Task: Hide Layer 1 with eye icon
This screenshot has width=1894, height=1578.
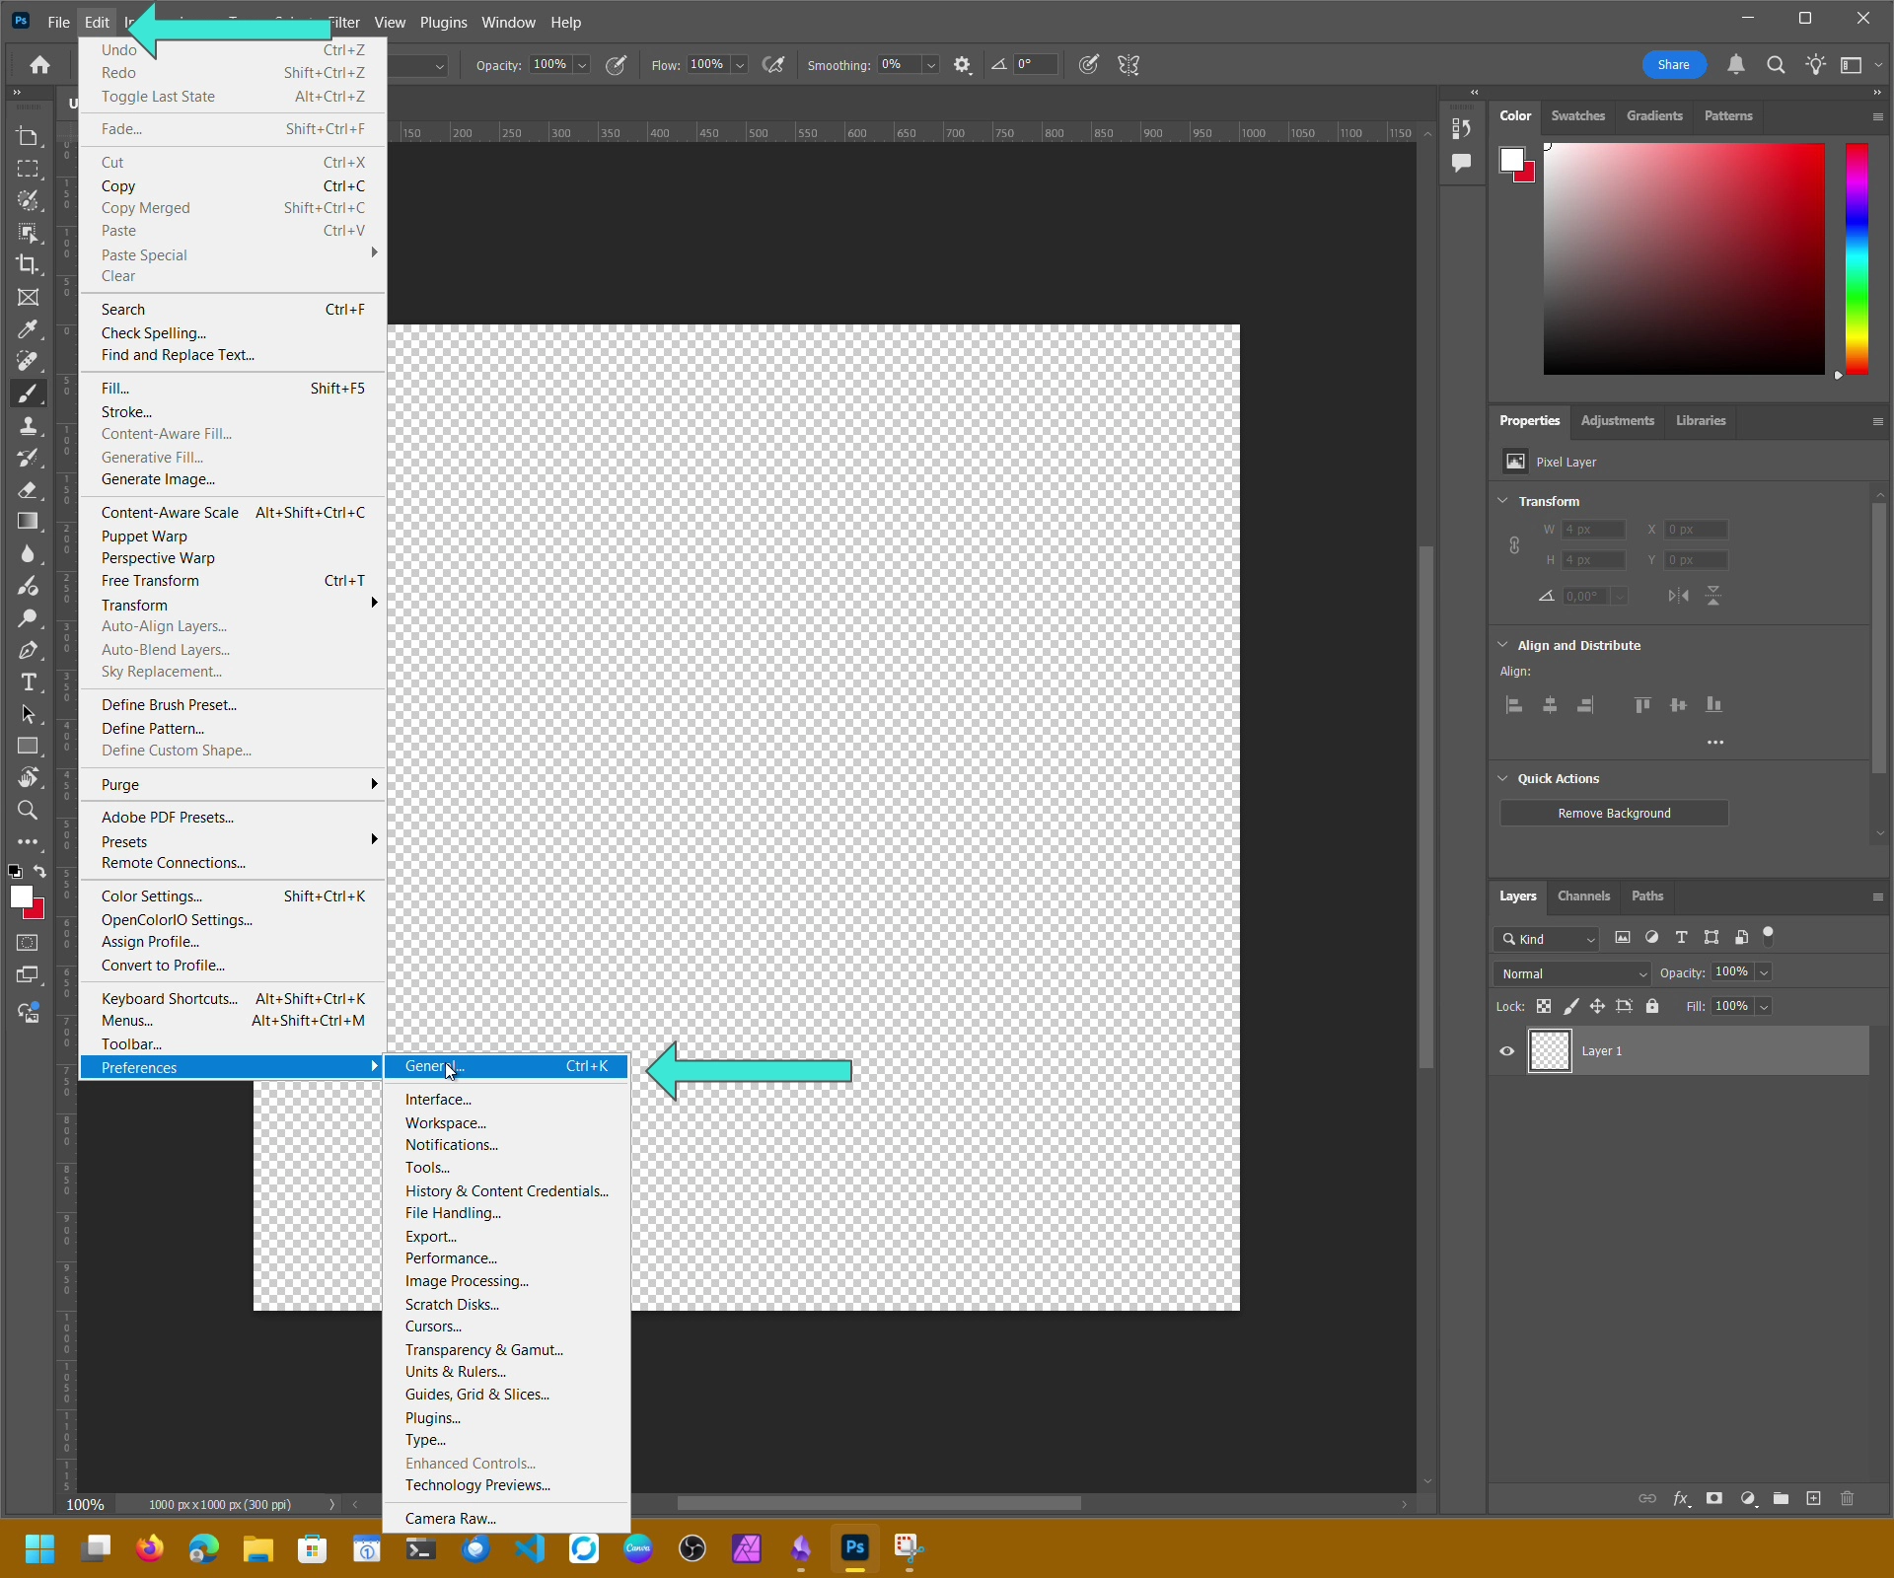Action: pos(1506,1050)
